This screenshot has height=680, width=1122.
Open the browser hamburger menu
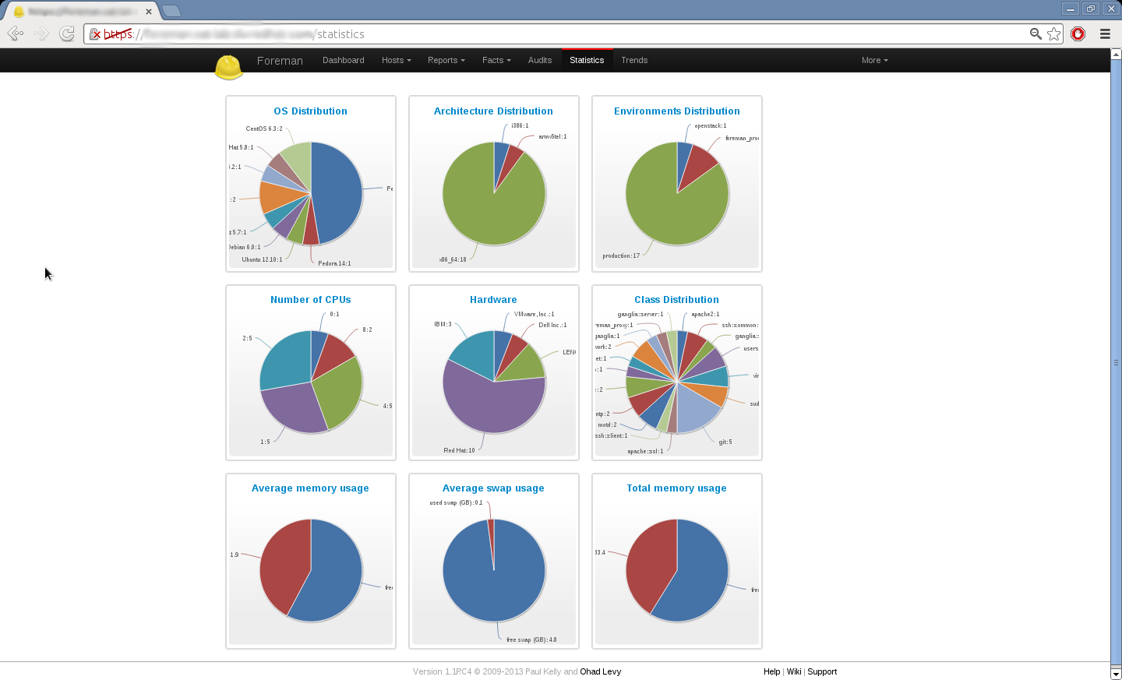(x=1105, y=33)
